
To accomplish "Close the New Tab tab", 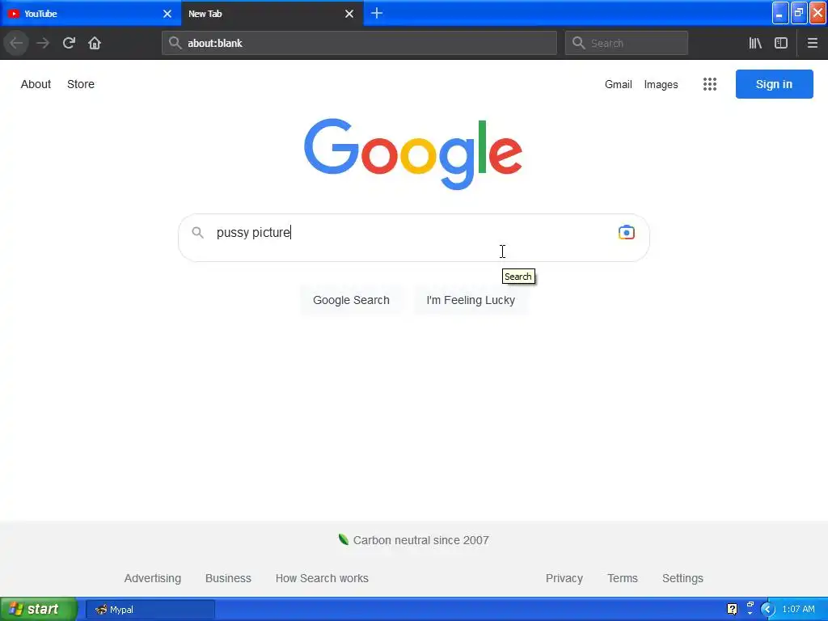I will (x=349, y=14).
